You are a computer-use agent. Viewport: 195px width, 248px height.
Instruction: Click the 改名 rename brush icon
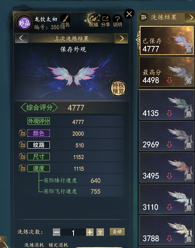(x=65, y=19)
